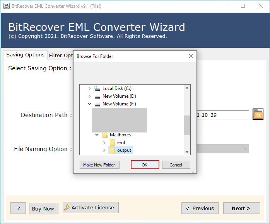Maximize the BitRecover window
The height and width of the screenshot is (224, 270).
(243, 6)
